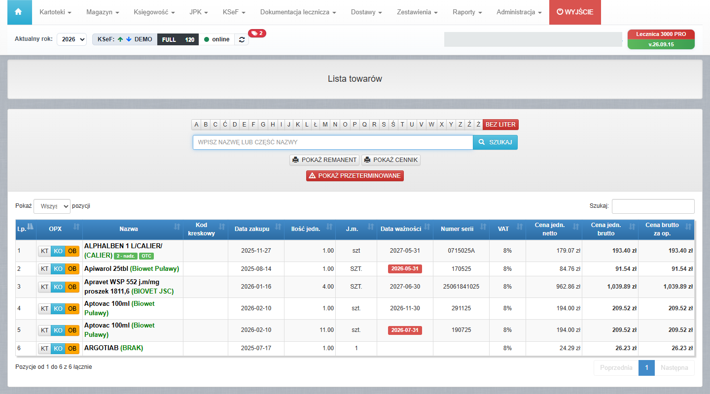Open the Aktualny rok 2026 dropdown
Viewport: 710px width, 394px height.
(72, 39)
